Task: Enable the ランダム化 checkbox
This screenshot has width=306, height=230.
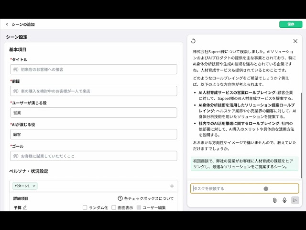Action: pyautogui.click(x=85, y=207)
